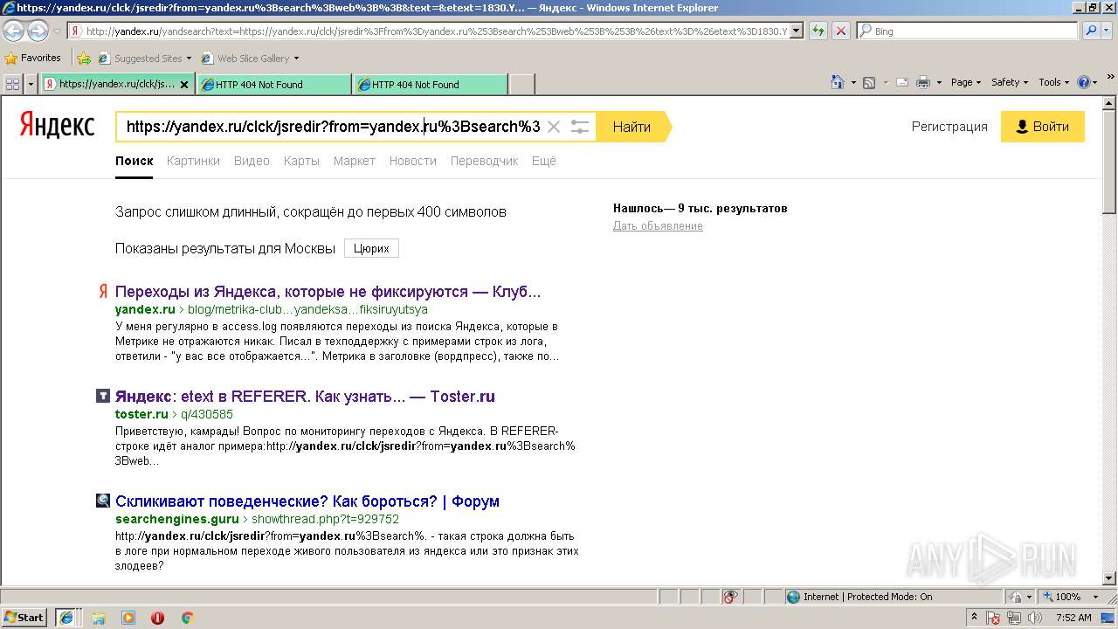Expand search provider dropdown next to Bing
This screenshot has width=1118, height=629.
point(1108,31)
